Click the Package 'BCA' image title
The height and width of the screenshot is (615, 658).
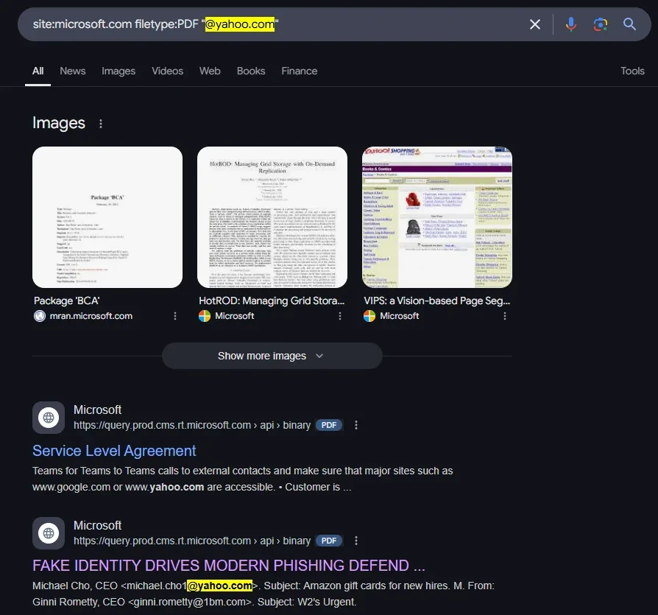click(67, 301)
